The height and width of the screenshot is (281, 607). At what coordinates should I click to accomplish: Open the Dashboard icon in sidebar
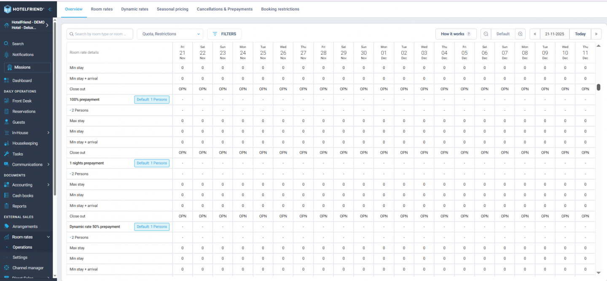click(x=6, y=80)
